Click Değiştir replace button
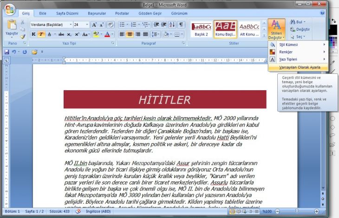The height and width of the screenshot is (218, 339). point(300,29)
